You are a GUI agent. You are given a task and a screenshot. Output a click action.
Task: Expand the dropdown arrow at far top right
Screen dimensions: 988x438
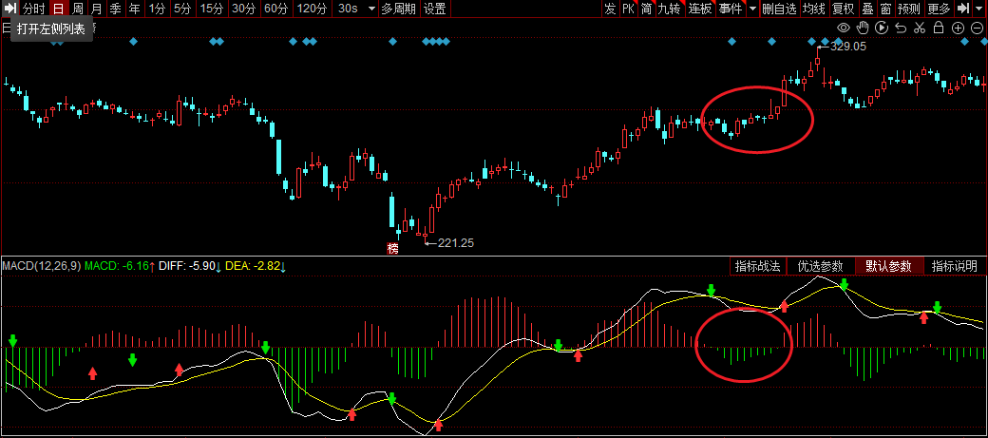click(x=979, y=9)
